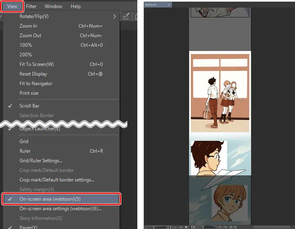Screen dimensions: 295x229
Task: Toggle the Paper view option
Action: click(x=28, y=227)
